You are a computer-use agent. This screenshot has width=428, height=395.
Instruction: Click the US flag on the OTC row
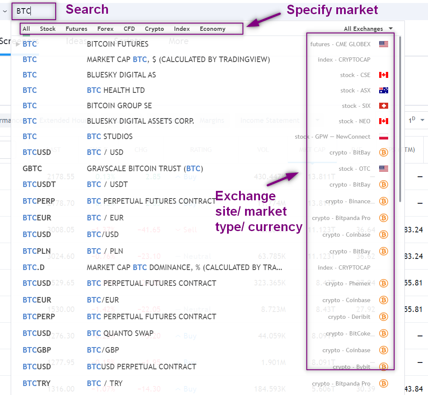[x=383, y=169]
